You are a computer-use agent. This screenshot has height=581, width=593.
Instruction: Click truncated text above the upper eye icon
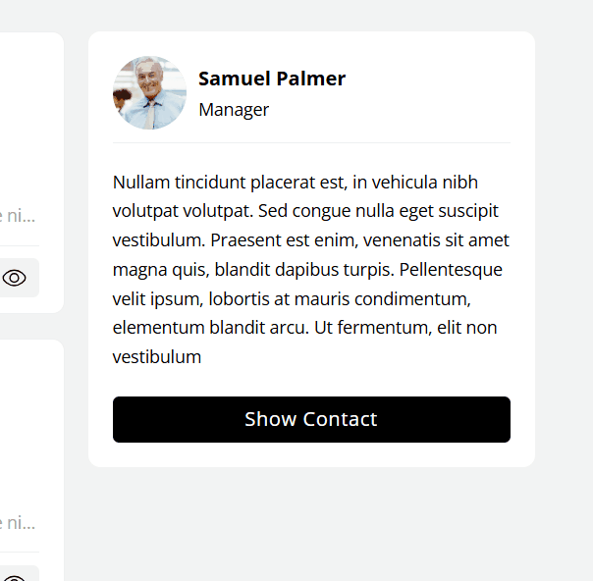pos(20,215)
